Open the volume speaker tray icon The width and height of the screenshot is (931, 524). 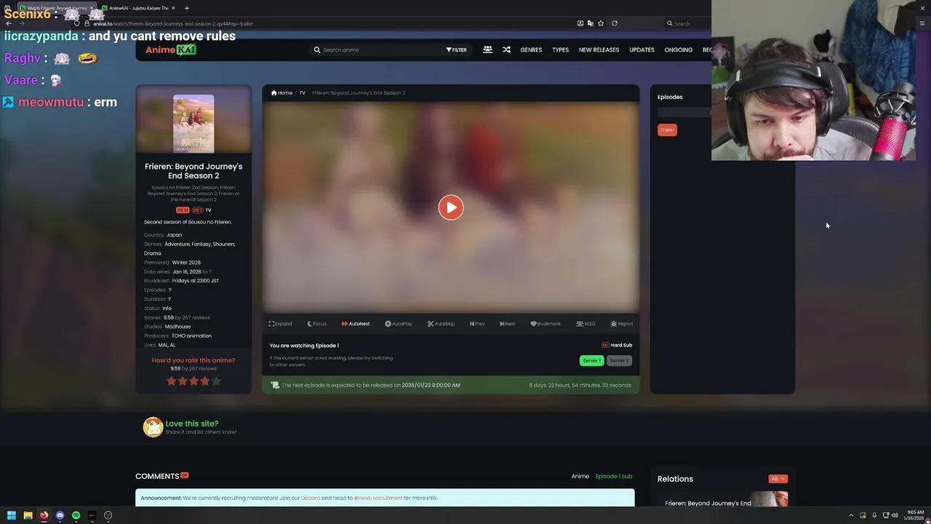(895, 515)
